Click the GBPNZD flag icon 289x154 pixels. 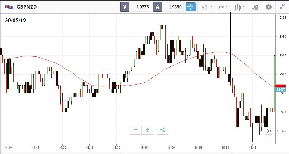9,7
